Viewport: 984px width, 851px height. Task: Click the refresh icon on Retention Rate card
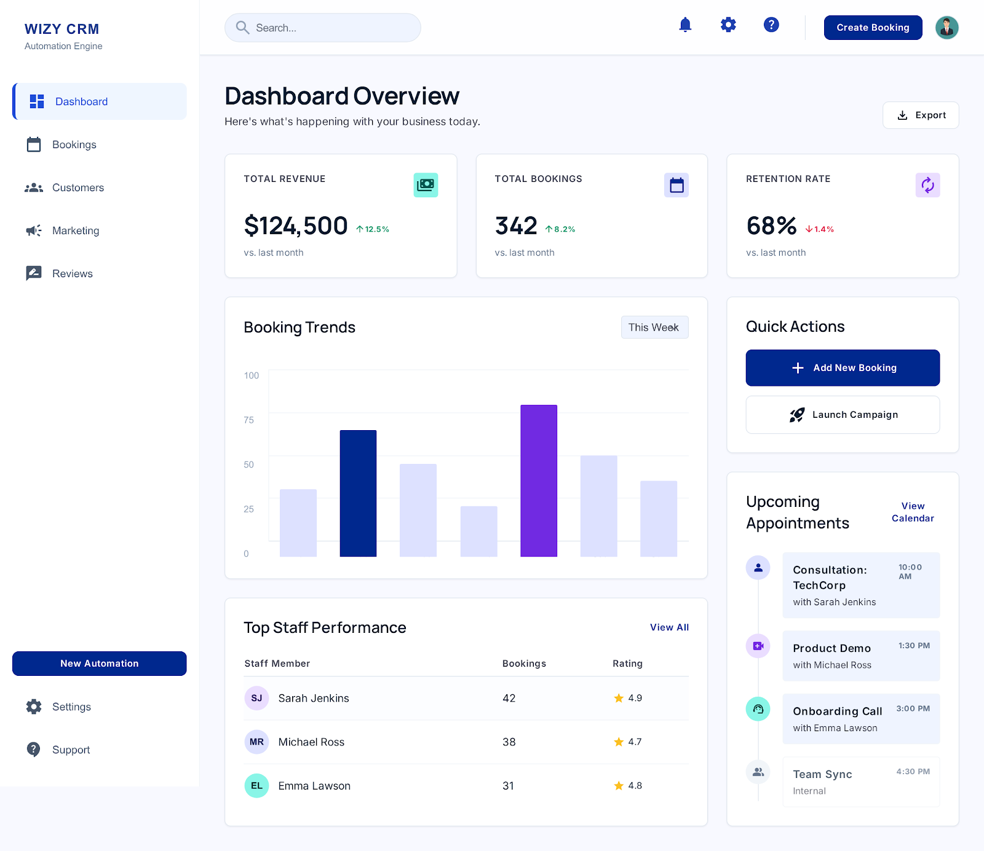click(x=928, y=184)
